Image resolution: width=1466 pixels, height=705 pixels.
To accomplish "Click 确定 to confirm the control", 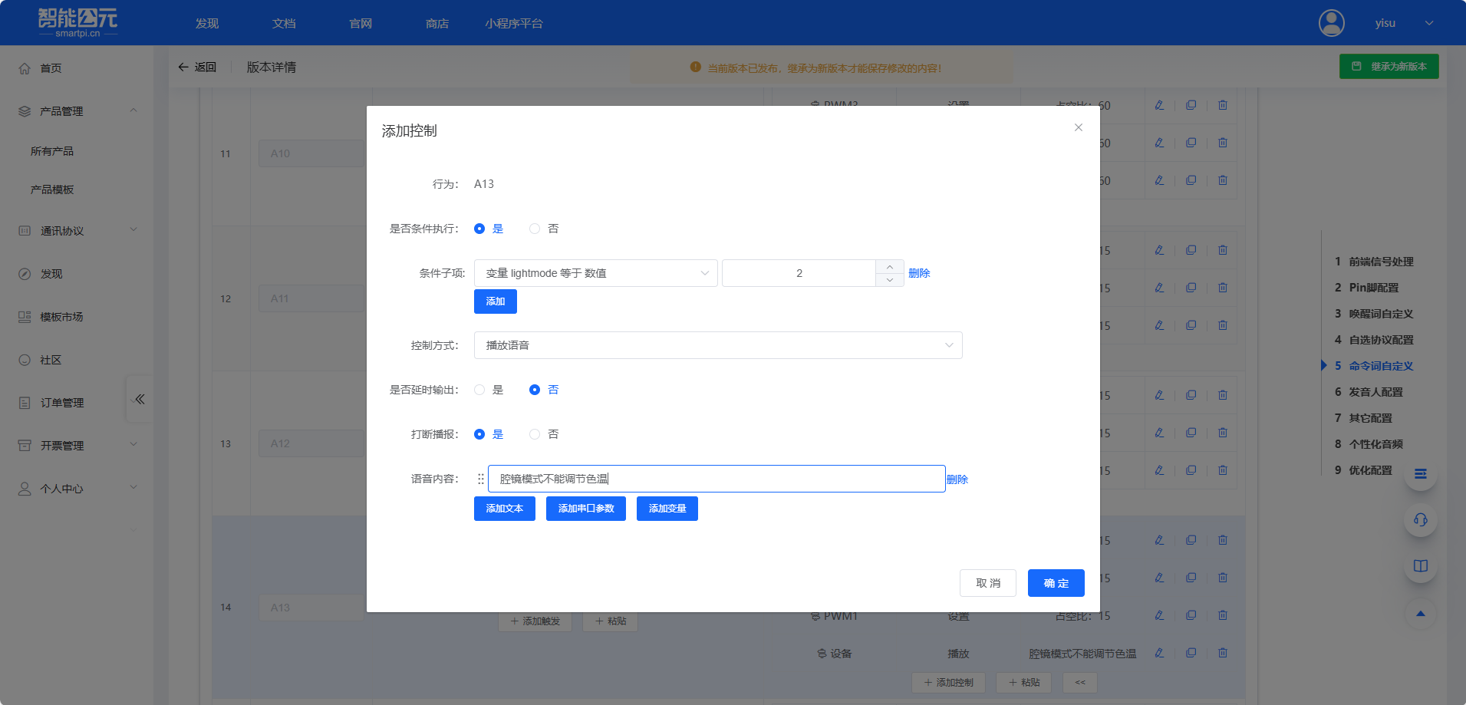I will point(1056,583).
